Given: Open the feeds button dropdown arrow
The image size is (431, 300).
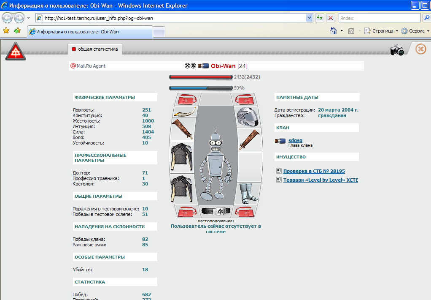Looking at the screenshot, I should (360, 31).
